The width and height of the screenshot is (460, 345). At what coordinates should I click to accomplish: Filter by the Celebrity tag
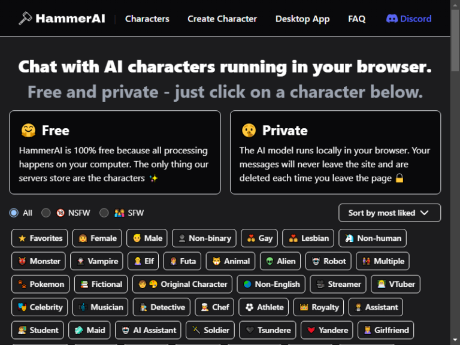[40, 307]
